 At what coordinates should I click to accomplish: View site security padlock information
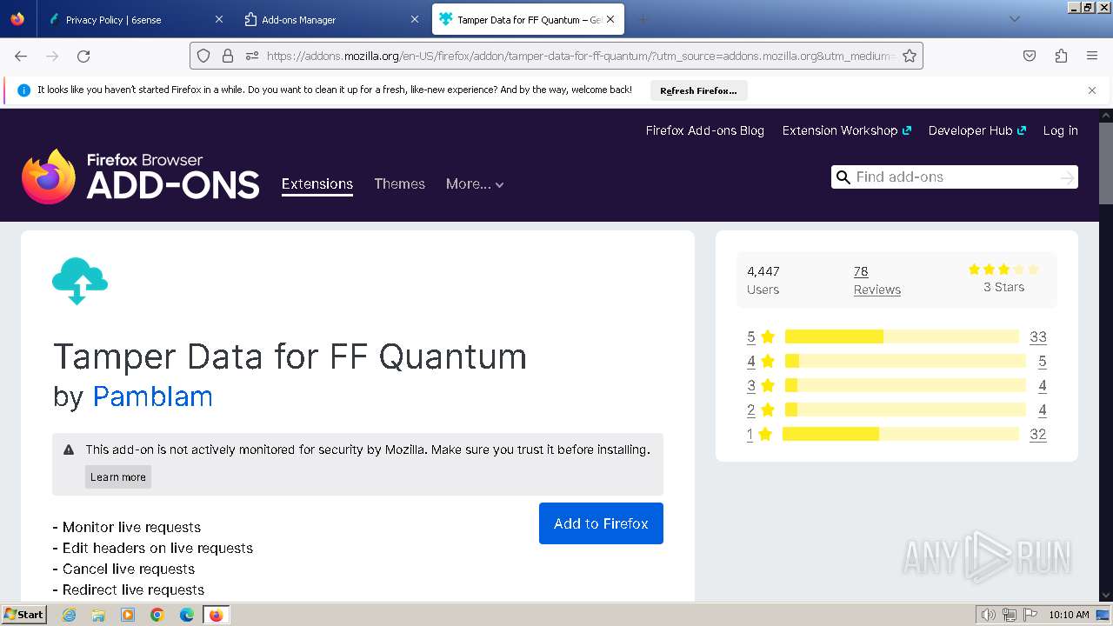pos(228,56)
